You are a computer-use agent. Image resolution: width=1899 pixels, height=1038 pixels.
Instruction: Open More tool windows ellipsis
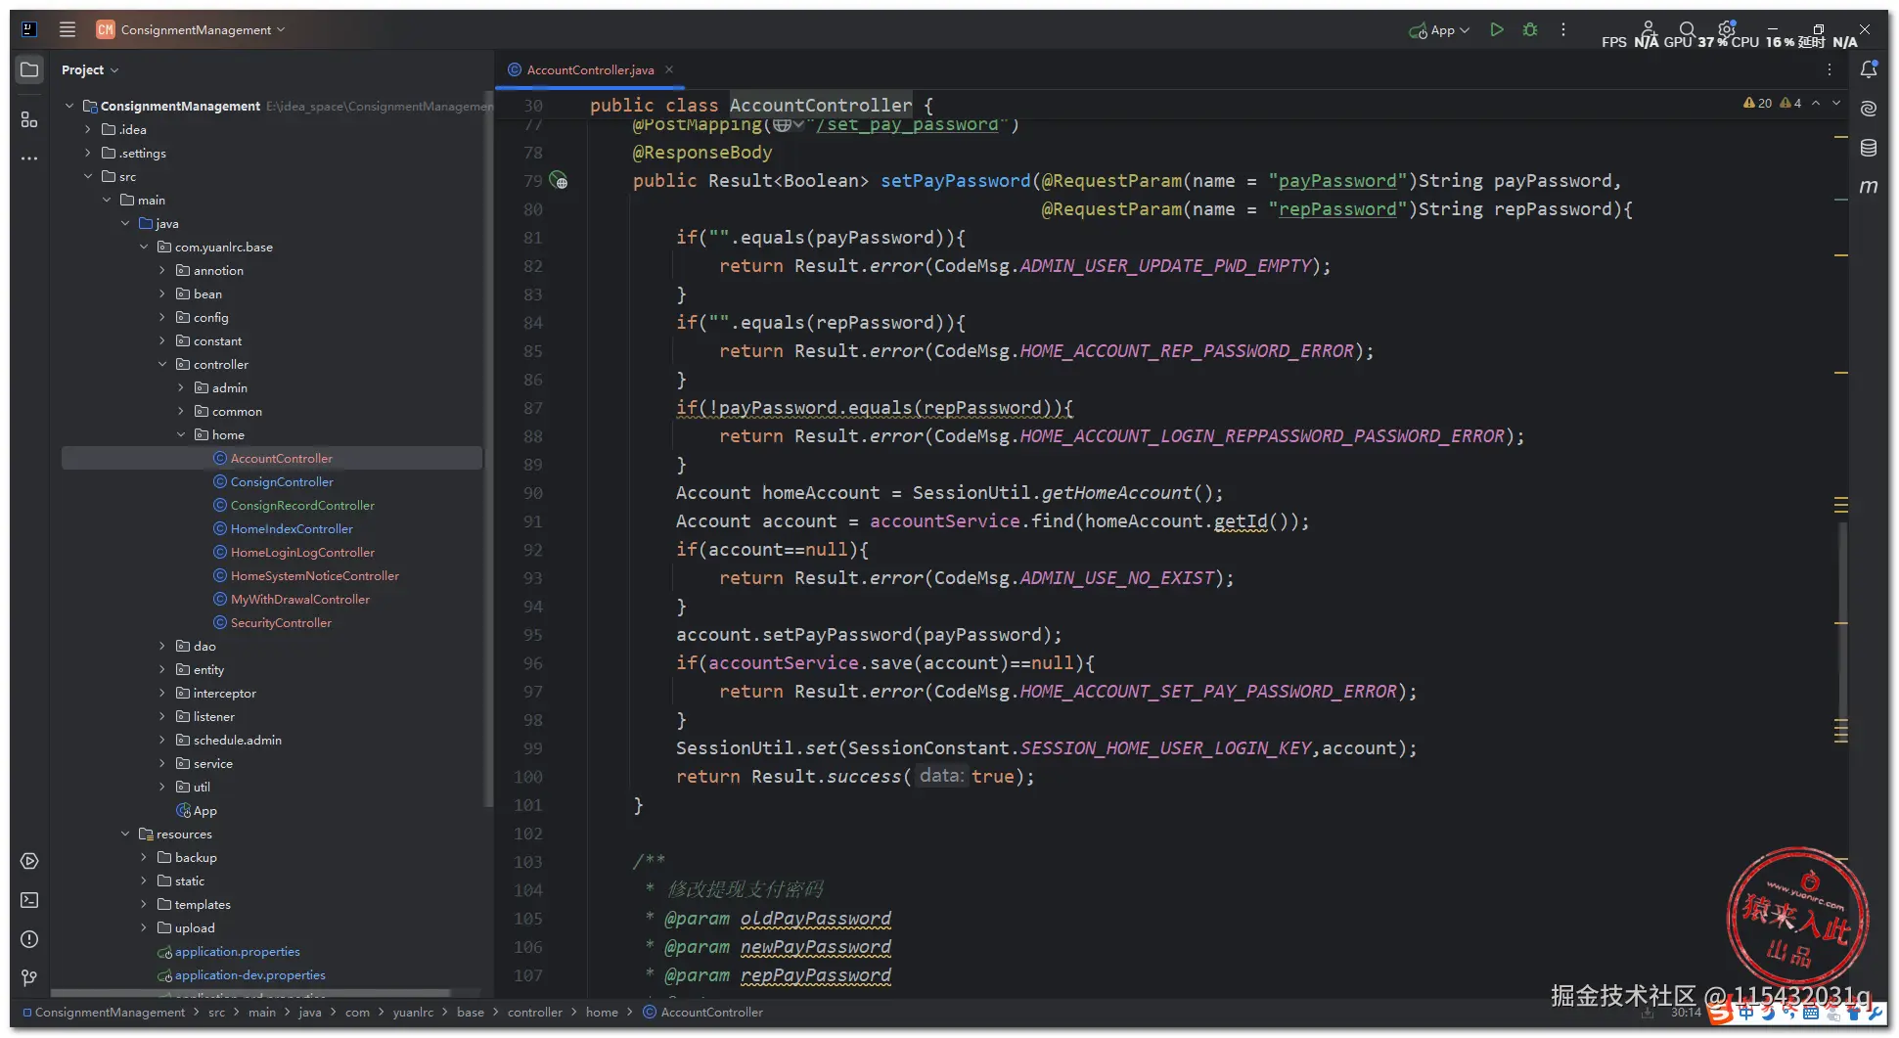tap(29, 158)
